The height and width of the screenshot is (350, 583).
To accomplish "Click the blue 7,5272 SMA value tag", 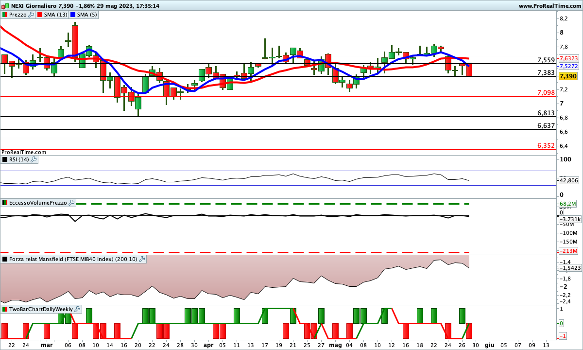I will pos(568,66).
